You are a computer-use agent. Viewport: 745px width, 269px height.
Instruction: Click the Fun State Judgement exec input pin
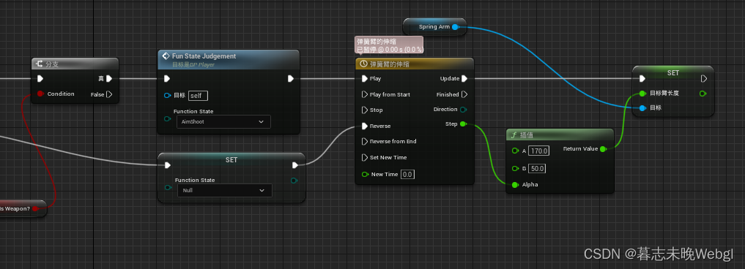click(x=167, y=78)
